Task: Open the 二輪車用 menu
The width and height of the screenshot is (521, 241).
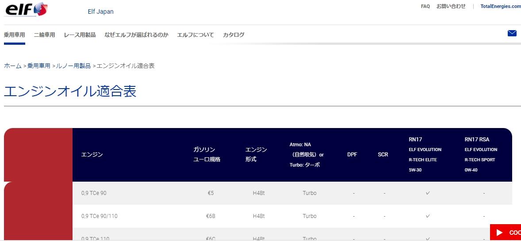Action: (44, 35)
